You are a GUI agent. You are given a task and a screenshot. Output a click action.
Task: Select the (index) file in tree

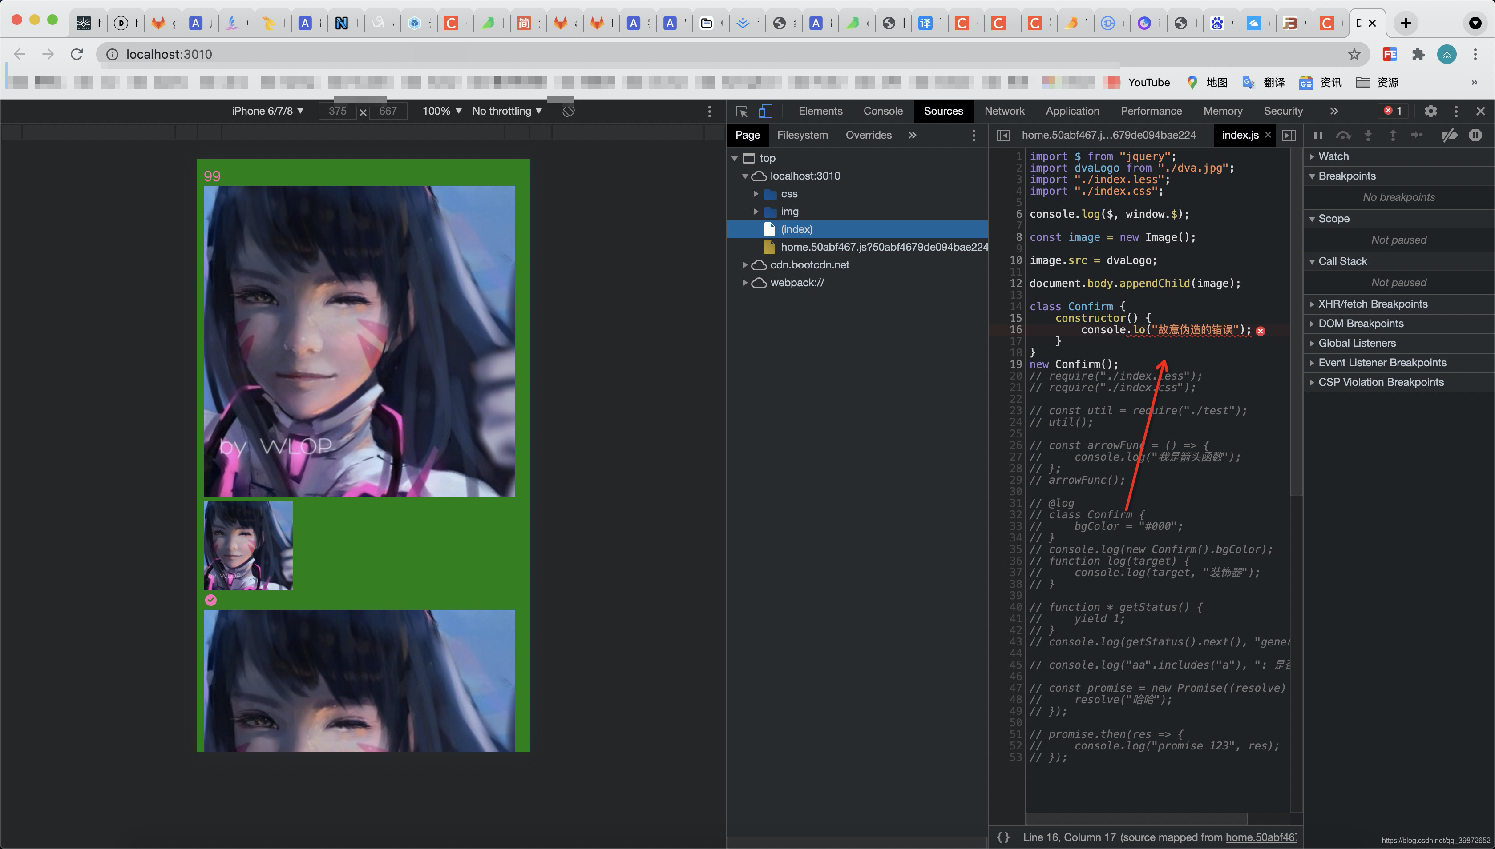click(858, 229)
